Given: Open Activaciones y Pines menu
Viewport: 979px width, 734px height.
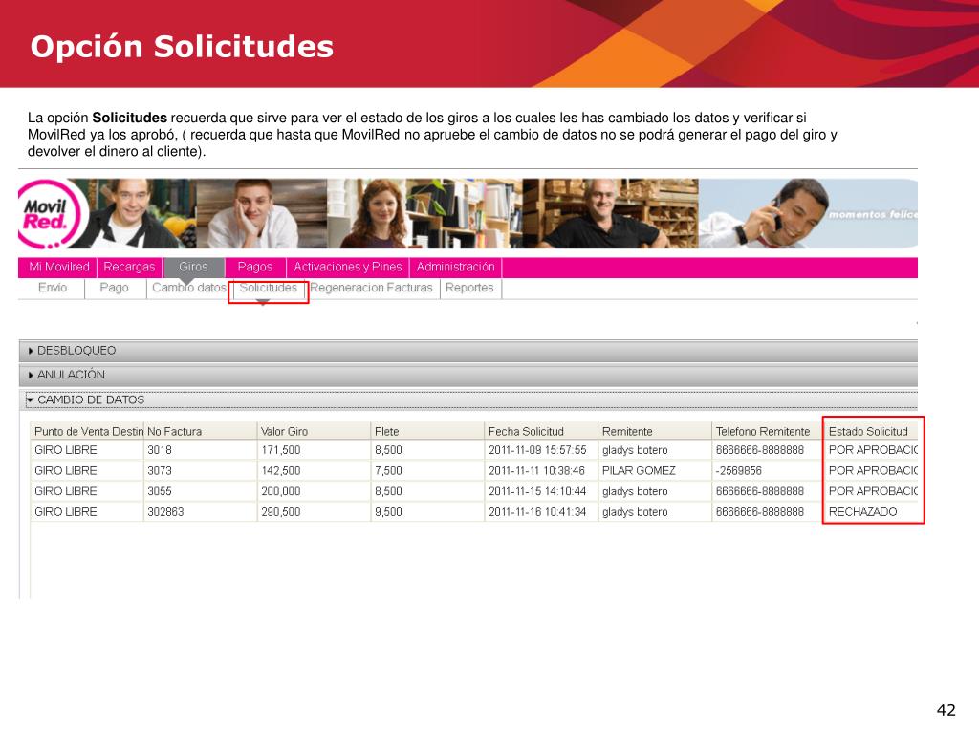Looking at the screenshot, I should (348, 268).
